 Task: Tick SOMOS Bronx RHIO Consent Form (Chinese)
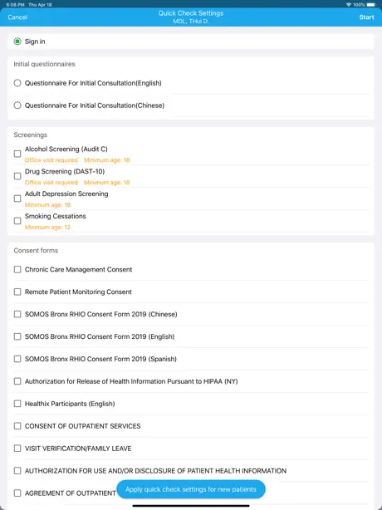click(x=17, y=314)
